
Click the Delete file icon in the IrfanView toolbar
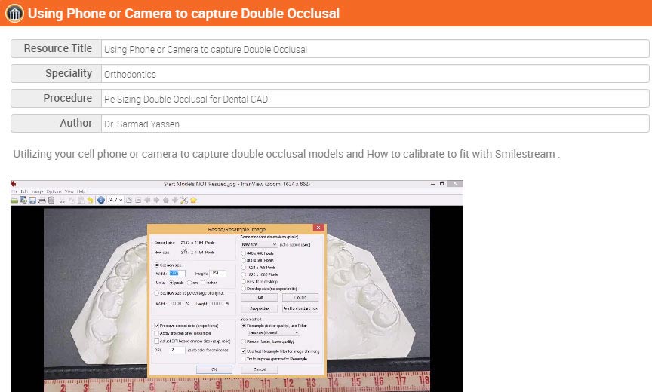pyautogui.click(x=51, y=200)
